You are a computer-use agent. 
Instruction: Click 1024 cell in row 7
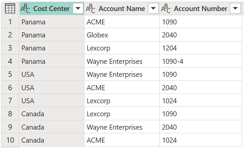[x=201, y=100]
